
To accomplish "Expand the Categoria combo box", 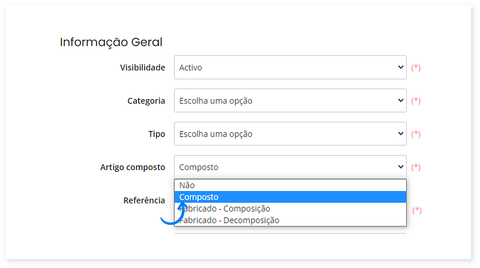I will tap(290, 100).
